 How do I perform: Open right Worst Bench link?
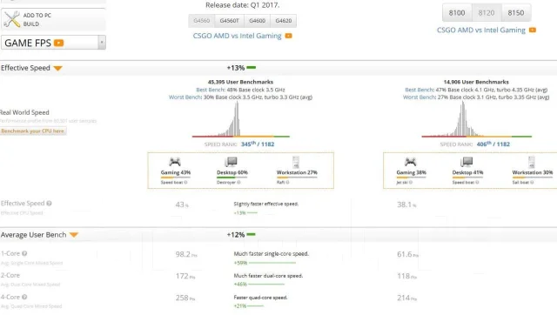(419, 97)
